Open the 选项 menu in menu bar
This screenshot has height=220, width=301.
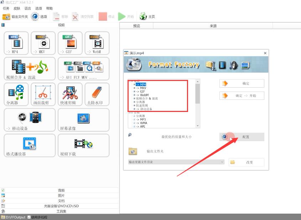pyautogui.click(x=38, y=9)
